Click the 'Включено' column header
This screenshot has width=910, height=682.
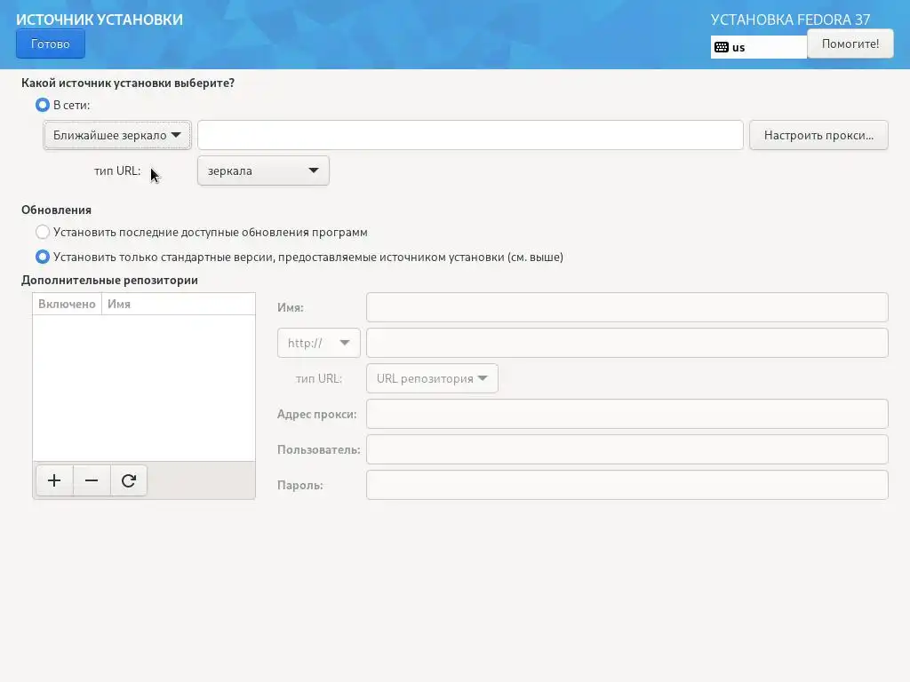67,304
